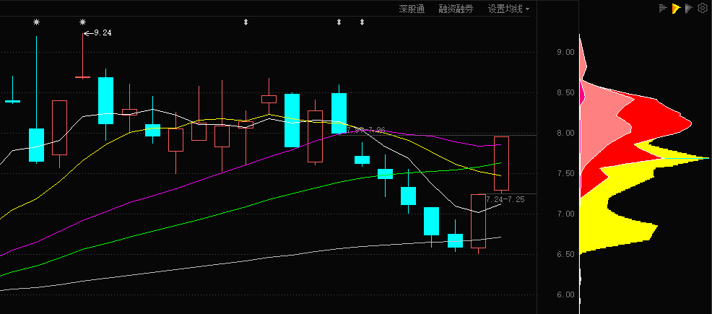The height and width of the screenshot is (314, 712).
Task: Click the leftmost diamond event marker
Action: 246,22
